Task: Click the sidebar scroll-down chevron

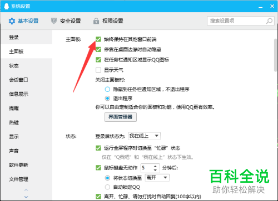Action: tap(26, 197)
